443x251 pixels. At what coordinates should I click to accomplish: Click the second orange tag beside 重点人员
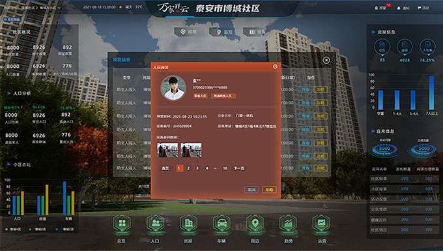click(x=223, y=96)
